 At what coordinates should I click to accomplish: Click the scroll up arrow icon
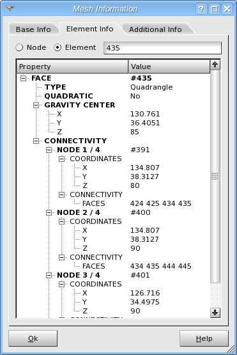(x=215, y=65)
